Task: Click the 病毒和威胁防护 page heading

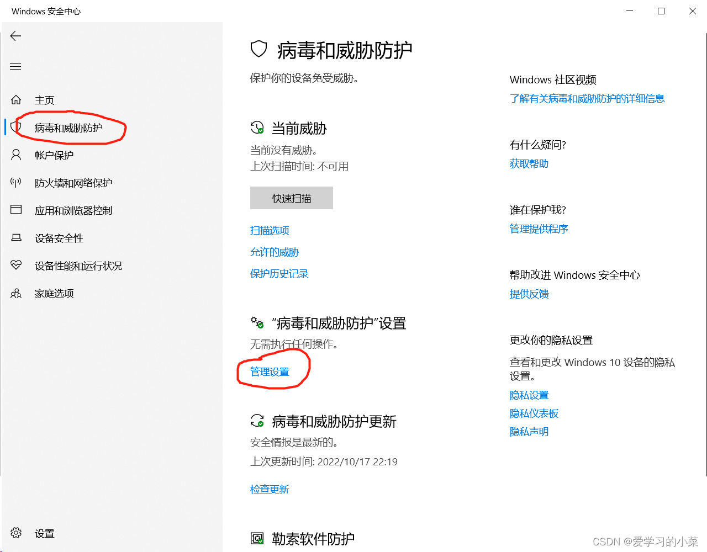Action: point(345,50)
